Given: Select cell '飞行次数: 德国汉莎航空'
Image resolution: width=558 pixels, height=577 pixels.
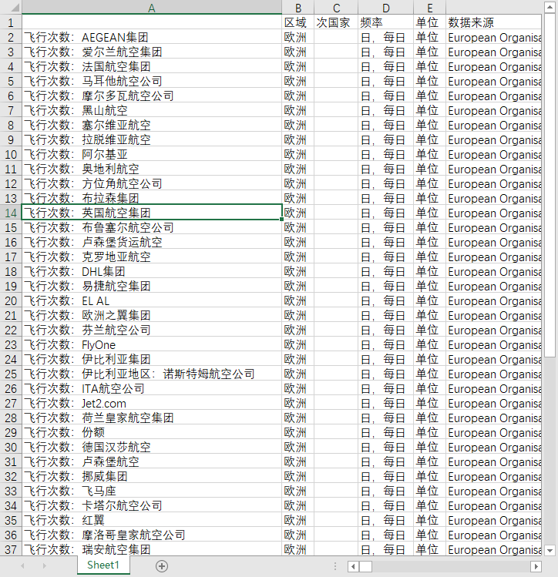Looking at the screenshot, I should click(152, 447).
